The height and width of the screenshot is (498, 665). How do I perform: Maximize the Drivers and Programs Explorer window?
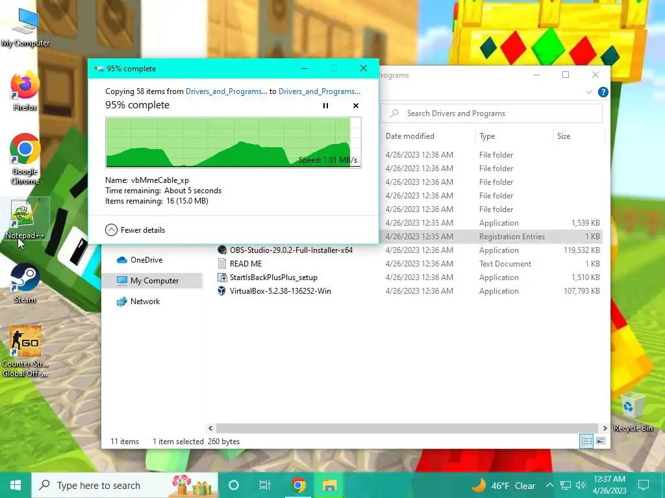pos(566,75)
